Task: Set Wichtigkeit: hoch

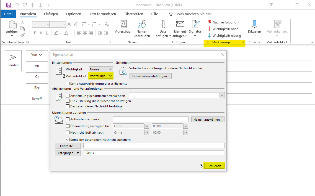Action: [223, 29]
